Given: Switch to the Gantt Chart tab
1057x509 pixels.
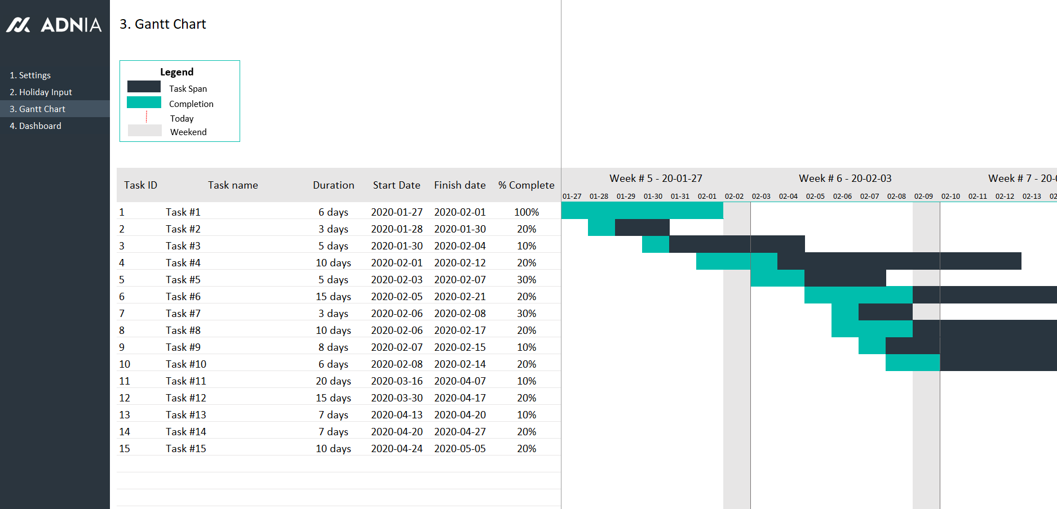Looking at the screenshot, I should pyautogui.click(x=37, y=109).
